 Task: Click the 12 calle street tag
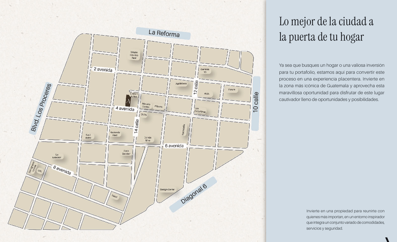196,87
